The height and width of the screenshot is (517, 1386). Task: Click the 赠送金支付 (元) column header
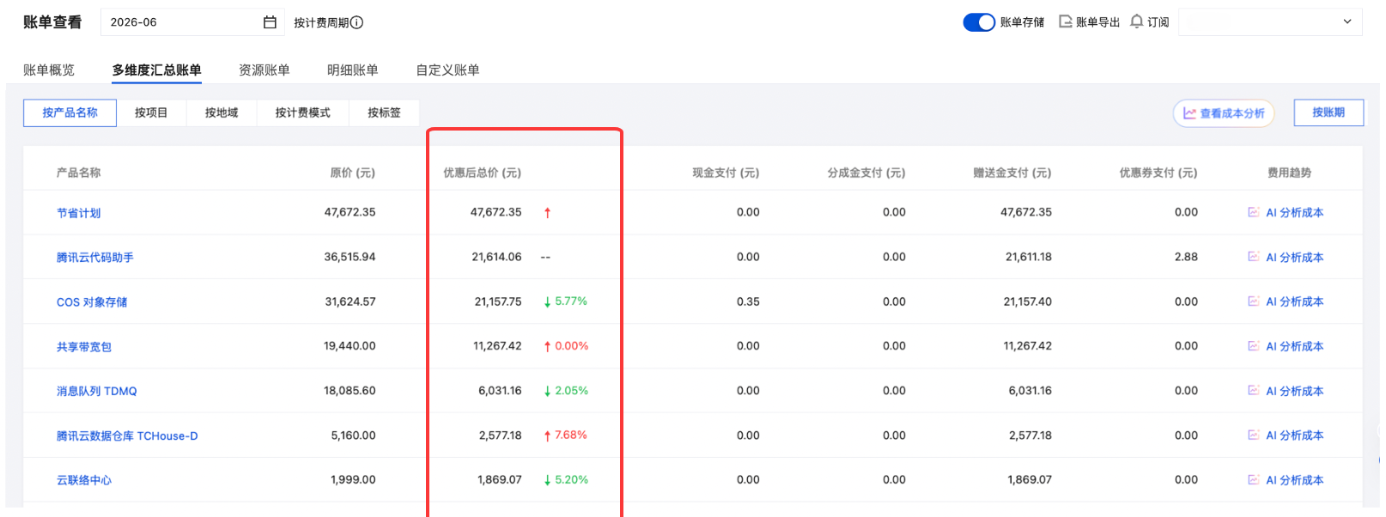pyautogui.click(x=1012, y=173)
